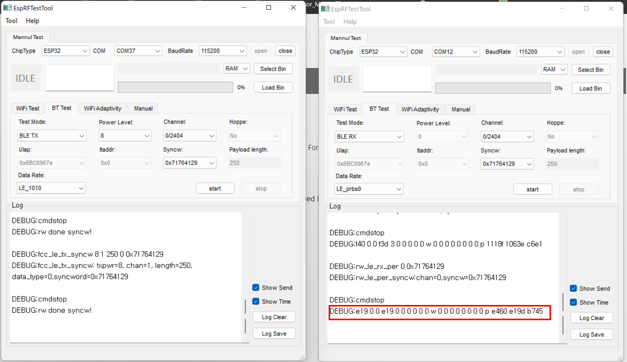Open Help menu in right window
Image resolution: width=627 pixels, height=362 pixels.
[350, 22]
